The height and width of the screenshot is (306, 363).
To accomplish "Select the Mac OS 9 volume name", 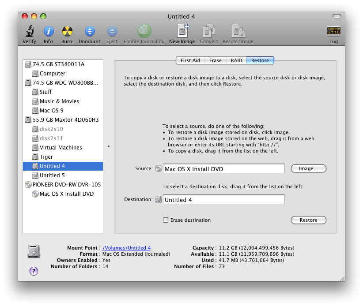I will 52,111.
